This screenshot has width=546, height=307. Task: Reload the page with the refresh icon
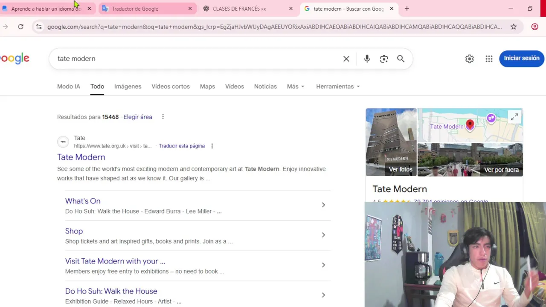[x=20, y=26]
